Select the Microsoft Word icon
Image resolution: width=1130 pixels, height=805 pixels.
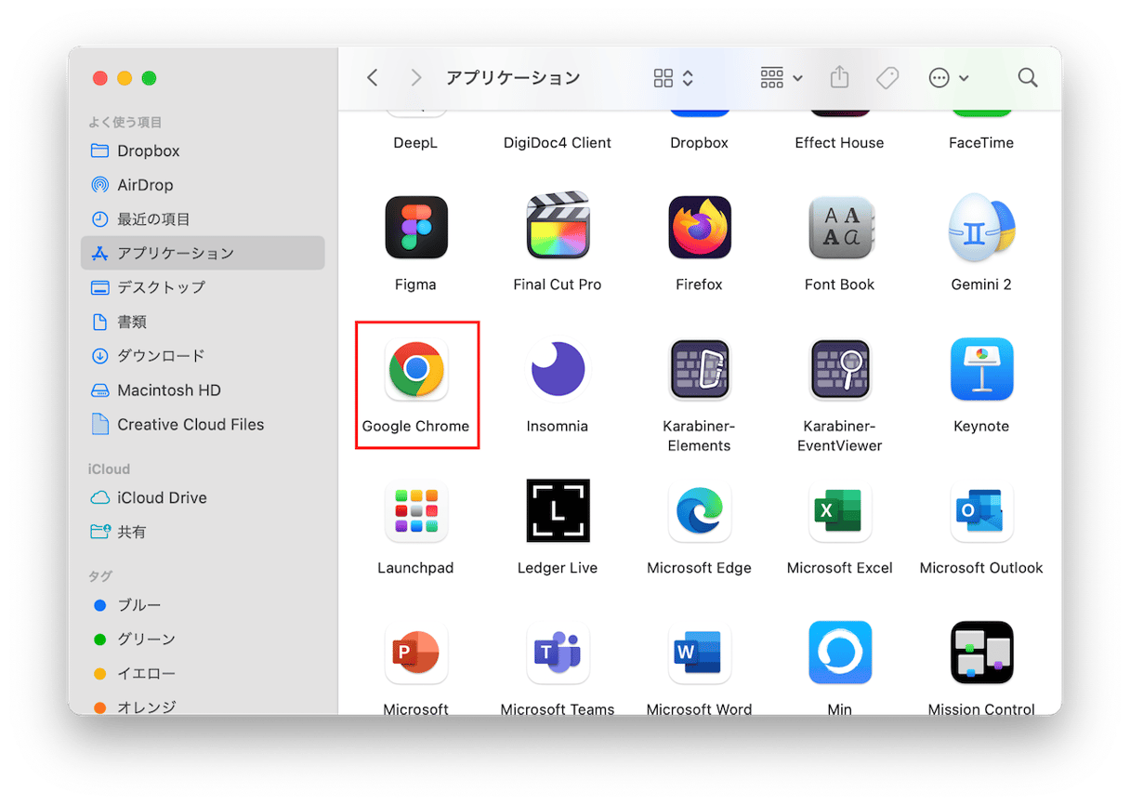point(699,652)
